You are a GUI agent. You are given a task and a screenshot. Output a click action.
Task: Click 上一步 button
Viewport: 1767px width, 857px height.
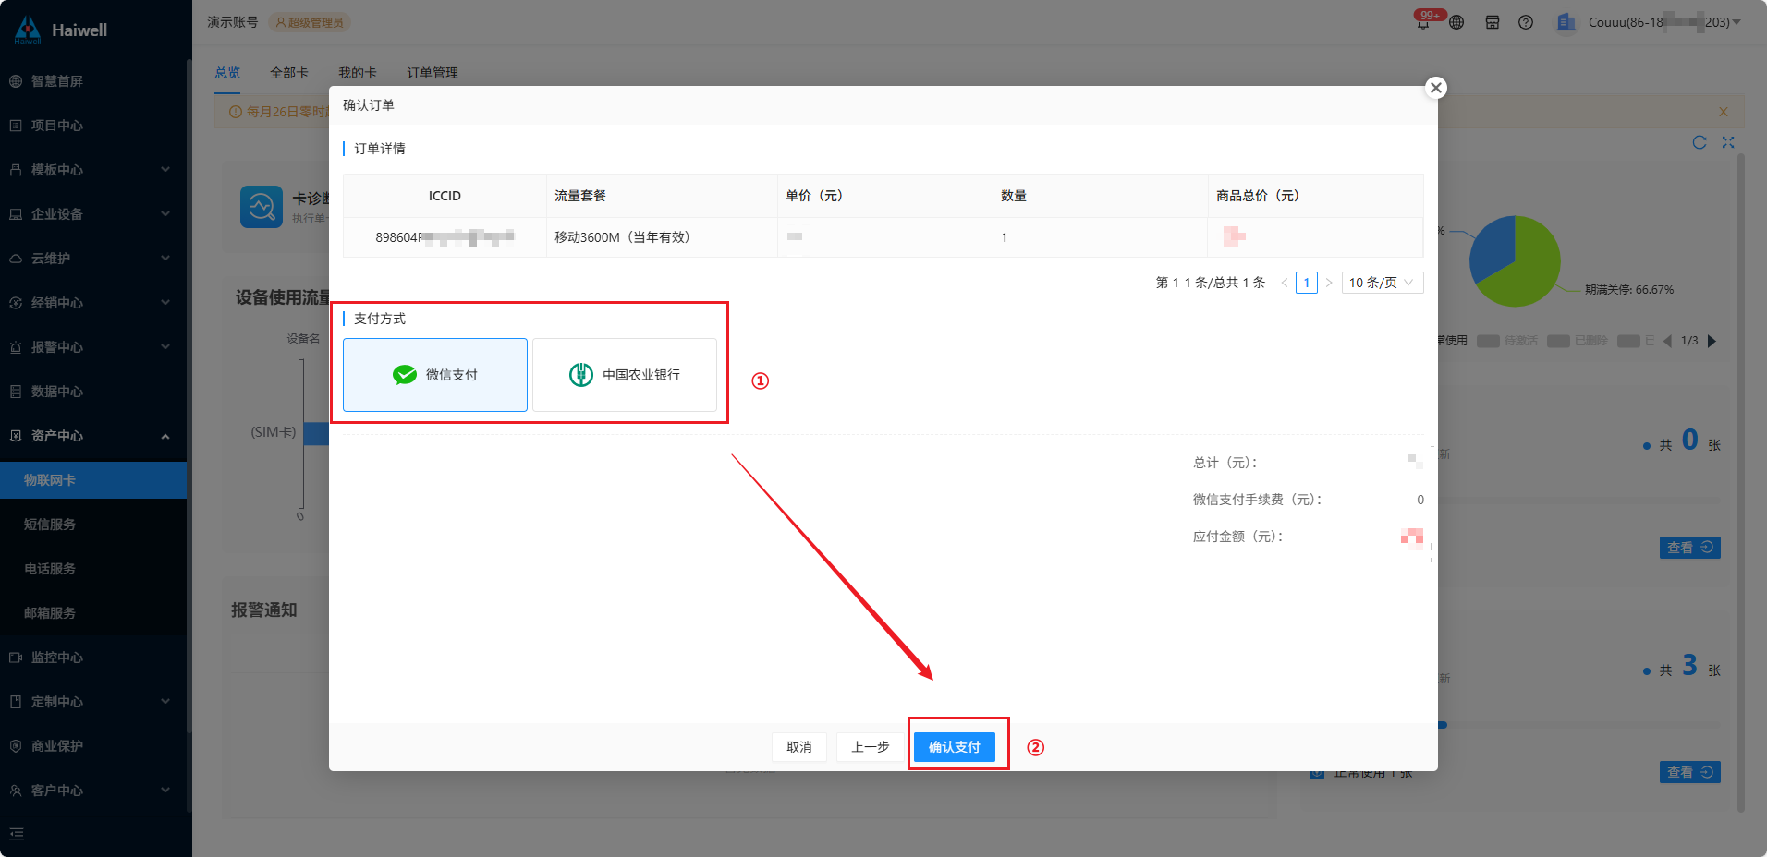[x=871, y=747]
